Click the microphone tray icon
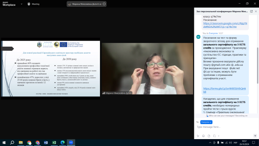This screenshot has width=259, height=146. click(x=218, y=142)
